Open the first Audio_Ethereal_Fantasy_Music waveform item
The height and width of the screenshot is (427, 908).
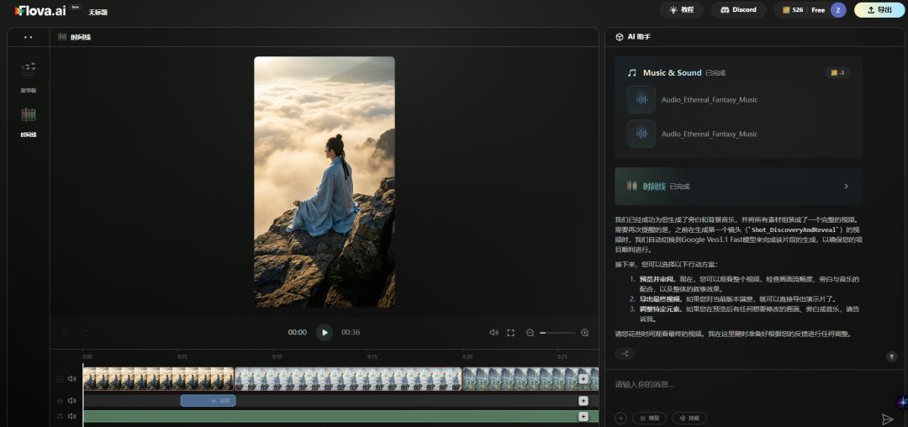tap(642, 99)
